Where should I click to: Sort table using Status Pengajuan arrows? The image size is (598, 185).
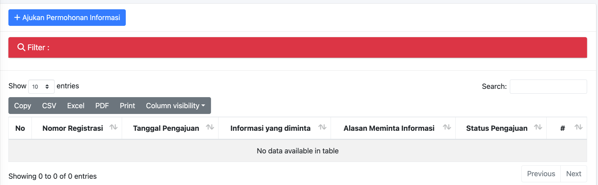[x=538, y=127]
